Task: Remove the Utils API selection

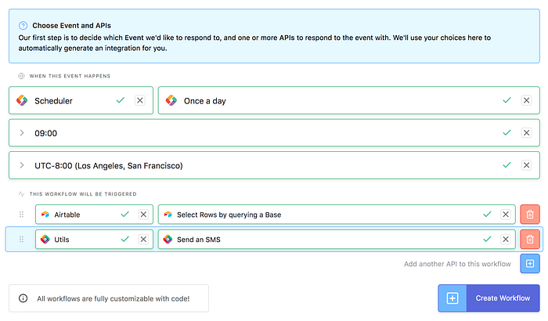Action: pyautogui.click(x=143, y=240)
